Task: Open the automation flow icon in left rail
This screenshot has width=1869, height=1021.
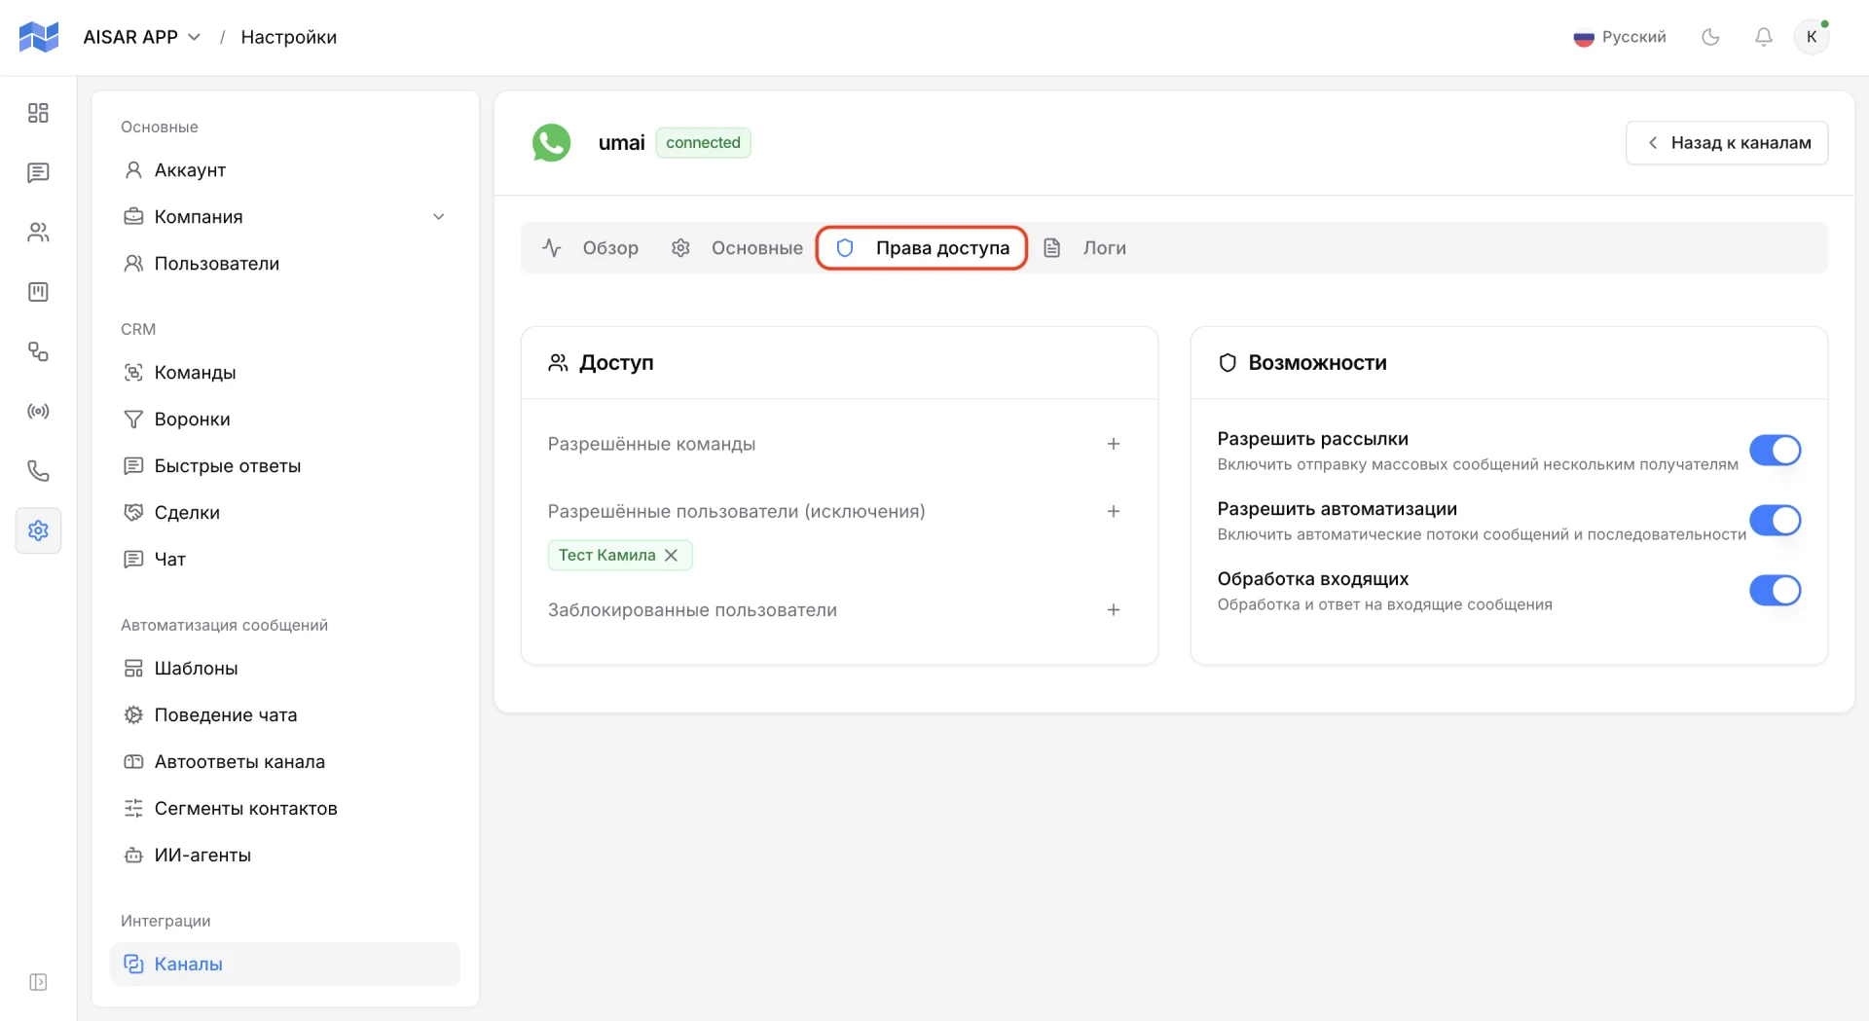Action: [38, 351]
